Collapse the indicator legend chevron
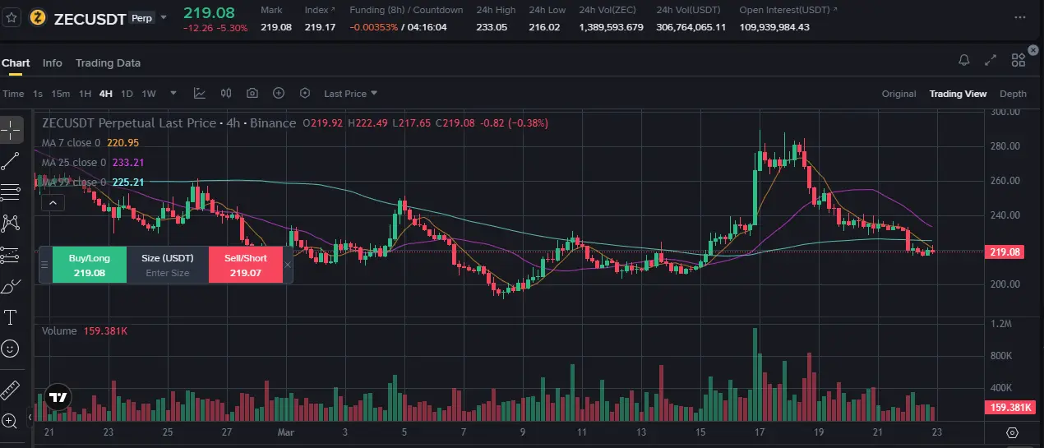The image size is (1044, 448). 53,202
